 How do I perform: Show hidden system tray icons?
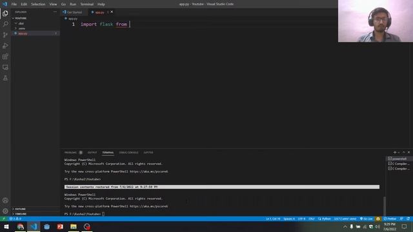coord(345,226)
